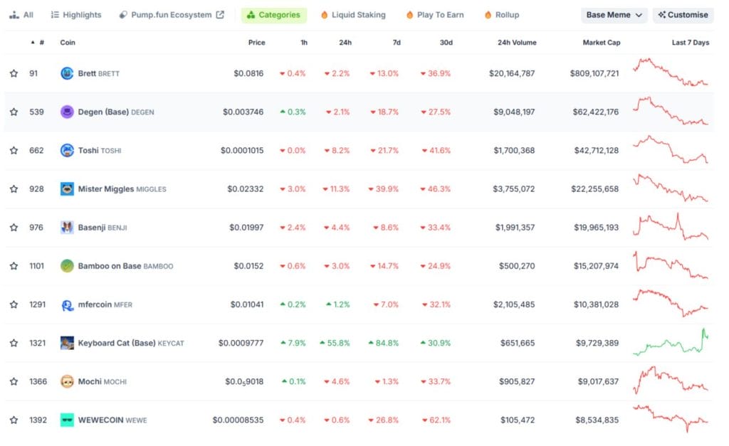Click Toshi's 7-day sparkline chart
Screen dimensions: 729x446
pos(671,149)
